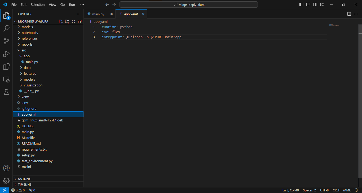Collapse all folders in Explorer
The width and height of the screenshot is (362, 193).
pos(80,21)
